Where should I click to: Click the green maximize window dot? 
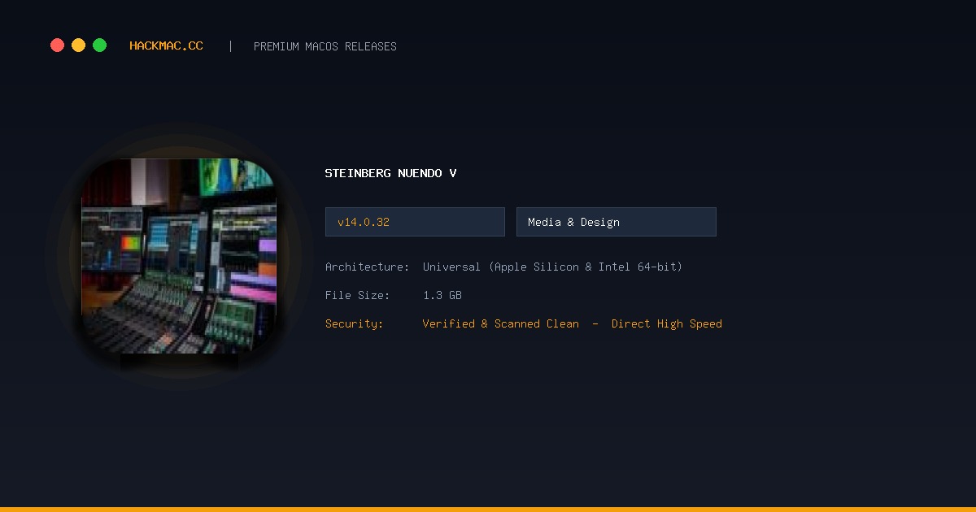tap(99, 46)
